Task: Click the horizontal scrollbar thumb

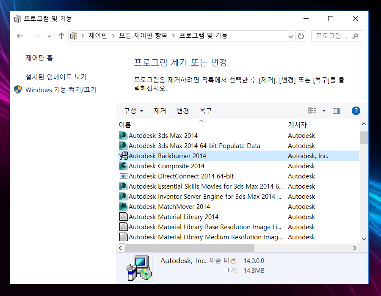Action: [x=190, y=248]
